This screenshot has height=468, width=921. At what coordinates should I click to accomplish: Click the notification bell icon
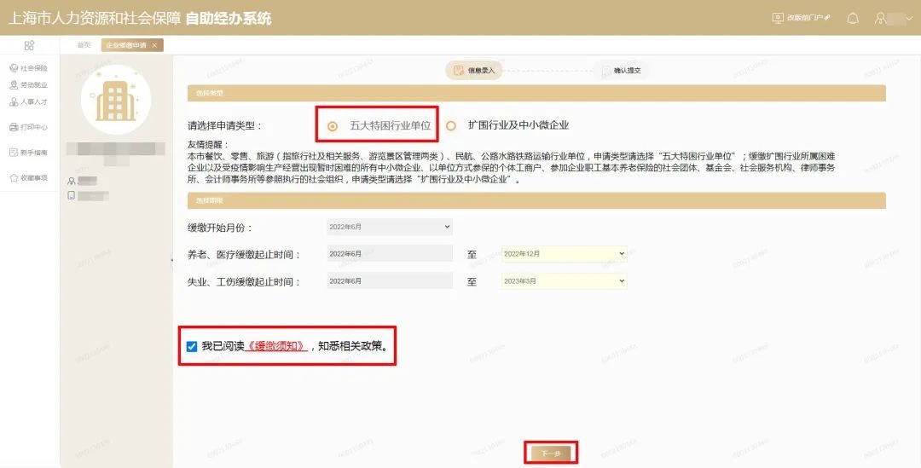pos(852,18)
